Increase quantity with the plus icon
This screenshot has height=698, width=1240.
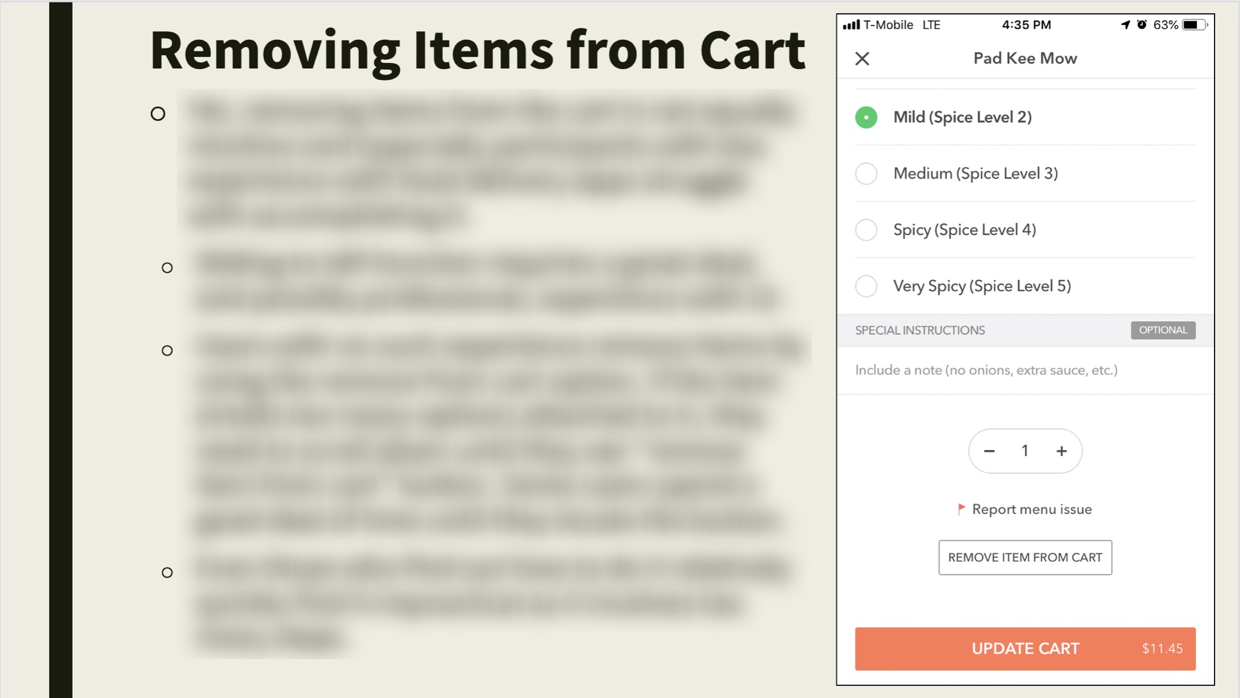(1061, 451)
